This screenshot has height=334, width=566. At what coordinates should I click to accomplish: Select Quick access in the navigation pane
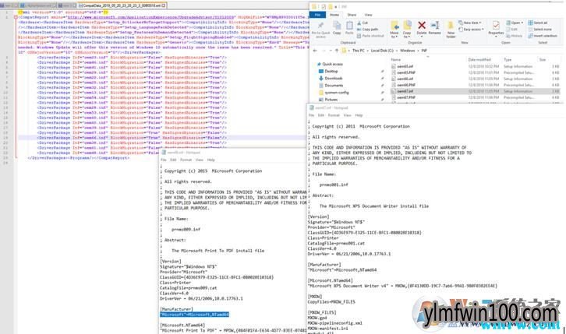click(330, 64)
